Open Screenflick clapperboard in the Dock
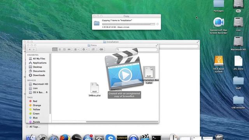 144,137
